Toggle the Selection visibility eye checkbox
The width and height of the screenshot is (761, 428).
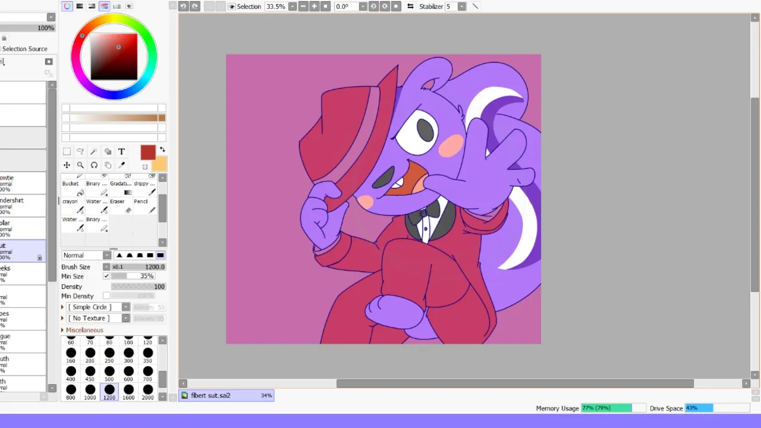click(232, 7)
